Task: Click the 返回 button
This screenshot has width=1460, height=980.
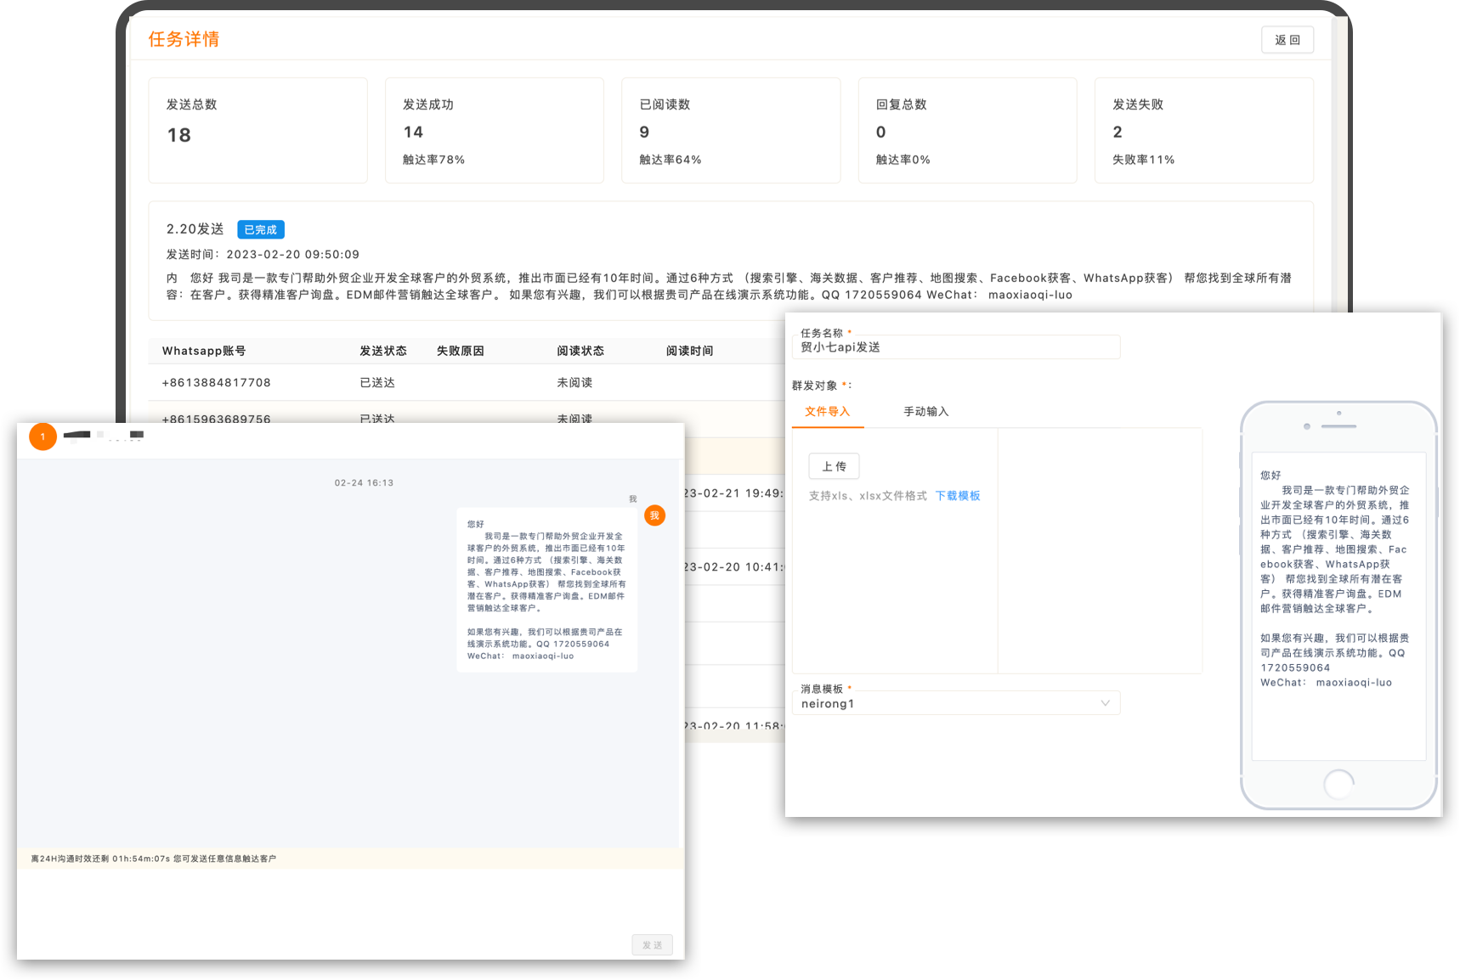Action: tap(1287, 40)
